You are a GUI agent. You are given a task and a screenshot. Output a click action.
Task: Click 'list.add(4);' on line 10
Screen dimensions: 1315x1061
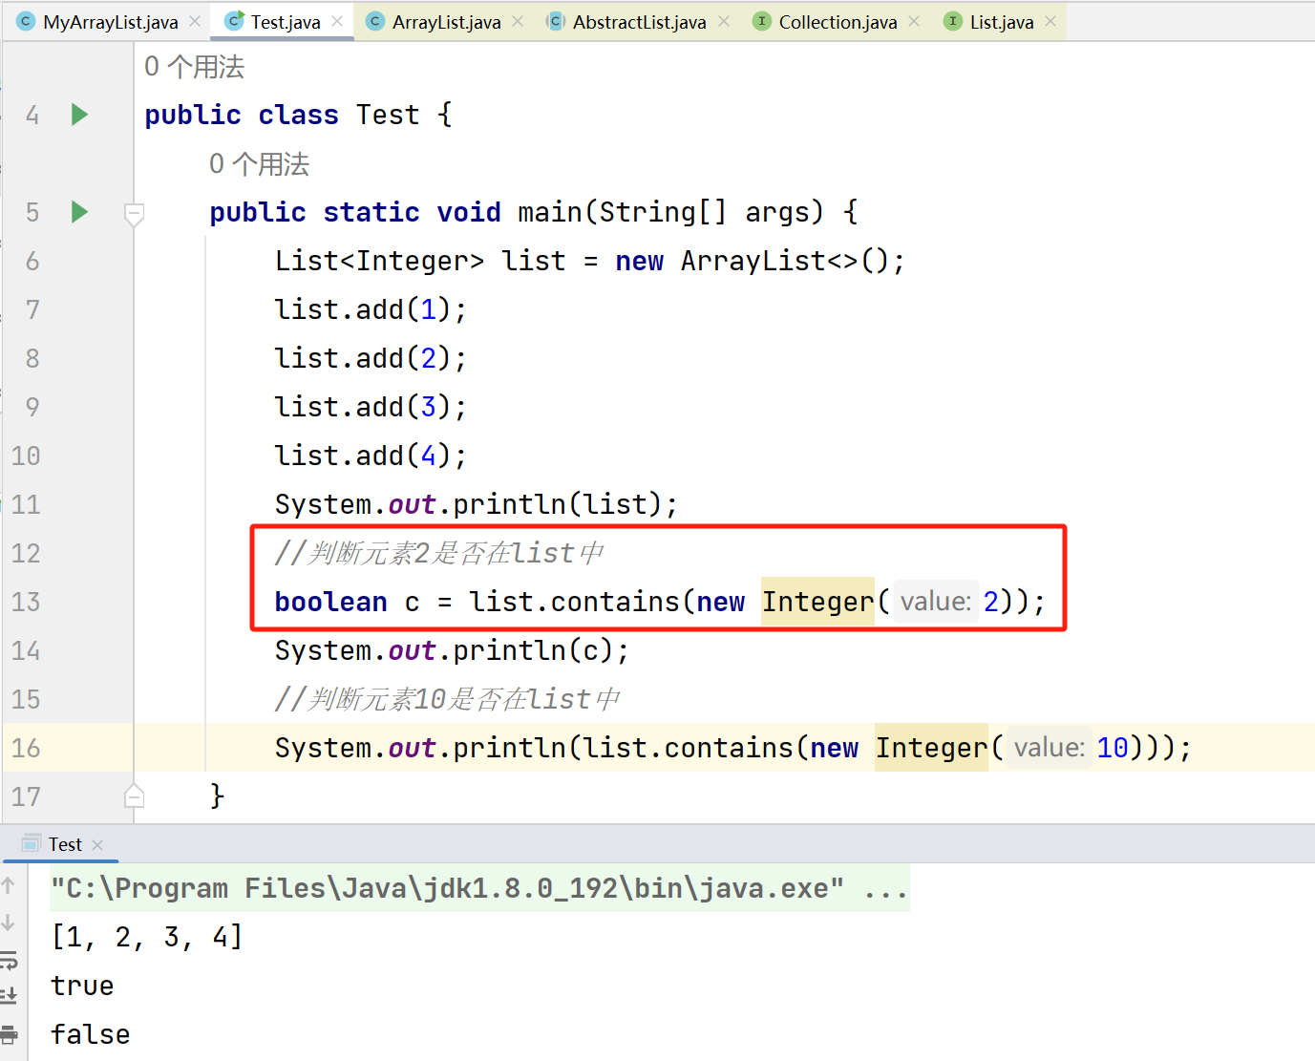click(371, 456)
